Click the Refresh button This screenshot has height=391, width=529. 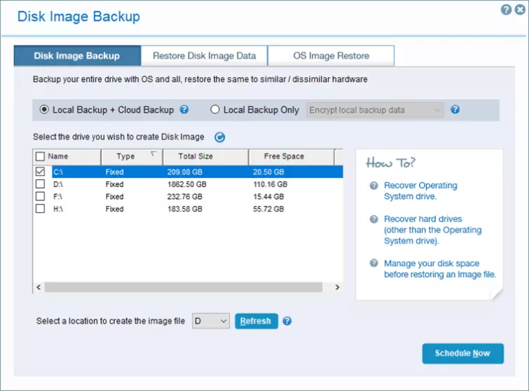(x=256, y=321)
